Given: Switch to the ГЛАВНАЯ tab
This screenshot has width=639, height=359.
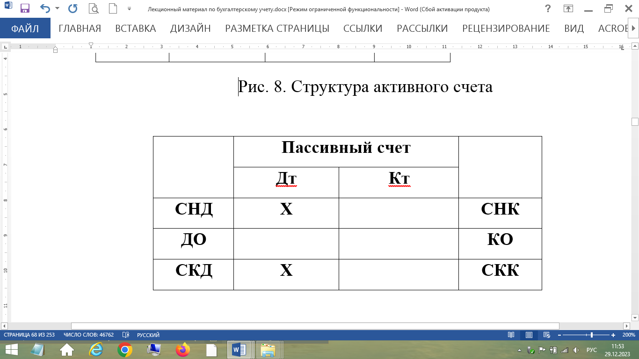Looking at the screenshot, I should (80, 29).
